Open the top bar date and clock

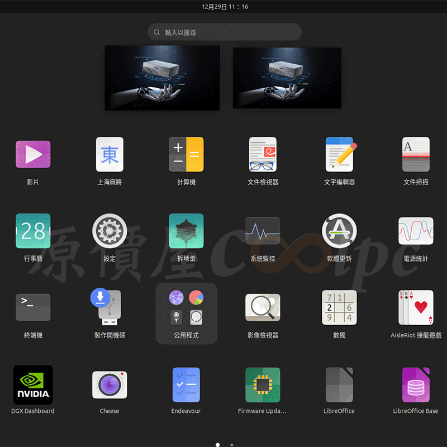coord(225,7)
